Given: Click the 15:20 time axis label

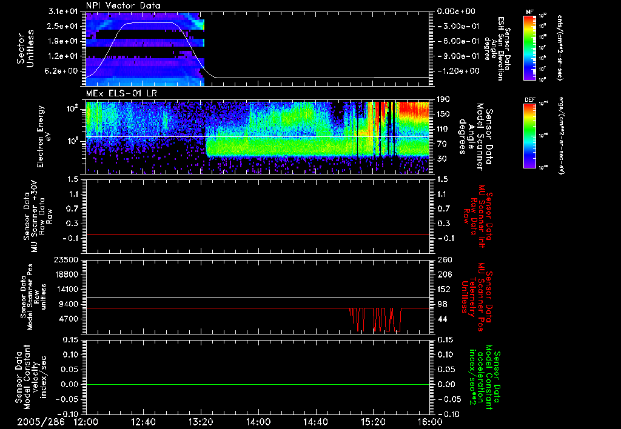Looking at the screenshot, I should coord(373,422).
